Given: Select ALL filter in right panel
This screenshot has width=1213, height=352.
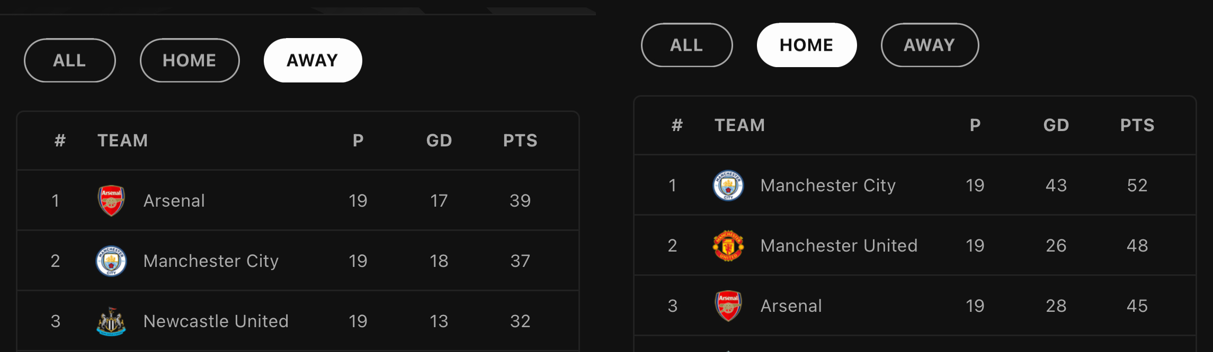Looking at the screenshot, I should click(687, 45).
